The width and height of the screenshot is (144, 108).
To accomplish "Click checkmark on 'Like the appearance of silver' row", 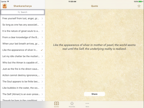I will click(x=42, y=50).
